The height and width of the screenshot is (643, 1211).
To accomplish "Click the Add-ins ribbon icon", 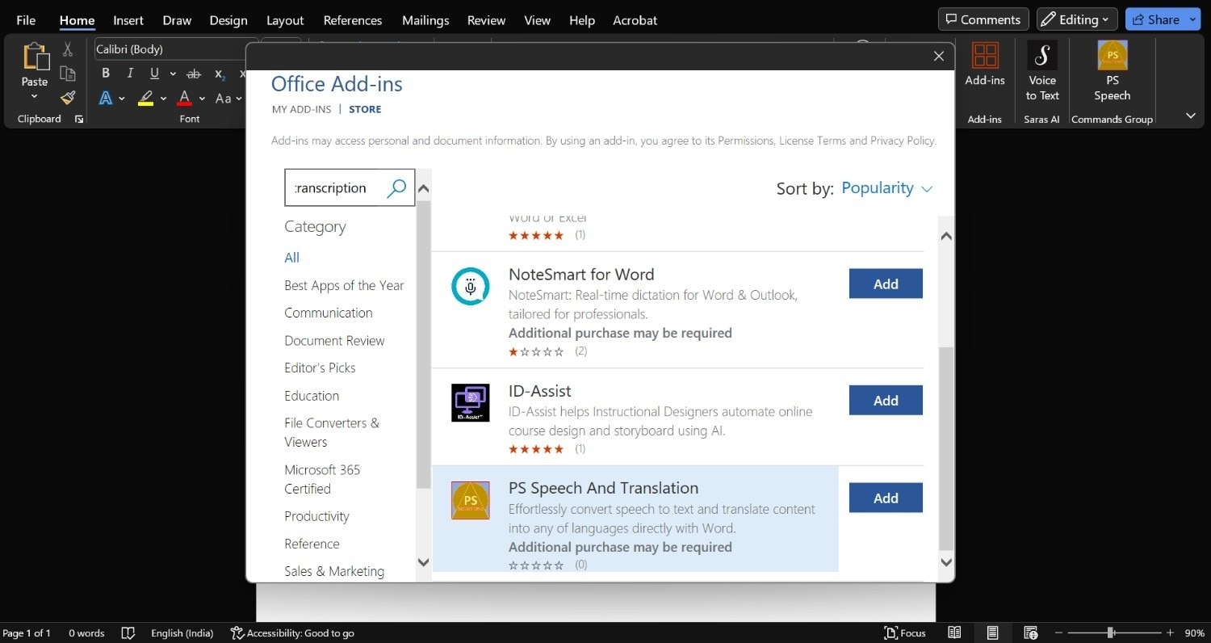I will click(x=985, y=65).
